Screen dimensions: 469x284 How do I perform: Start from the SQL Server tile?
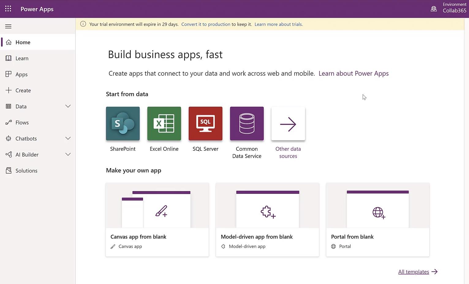coord(206,124)
